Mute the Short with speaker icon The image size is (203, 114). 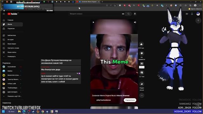pyautogui.click(x=135, y=22)
